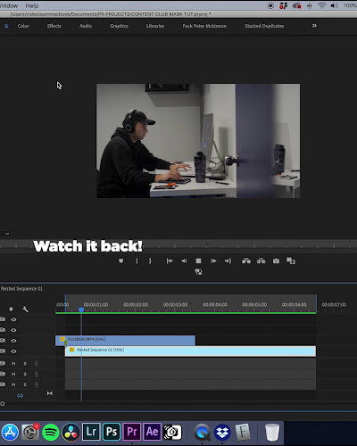
Task: Solo the bottom audio track
Action: pos(25,384)
